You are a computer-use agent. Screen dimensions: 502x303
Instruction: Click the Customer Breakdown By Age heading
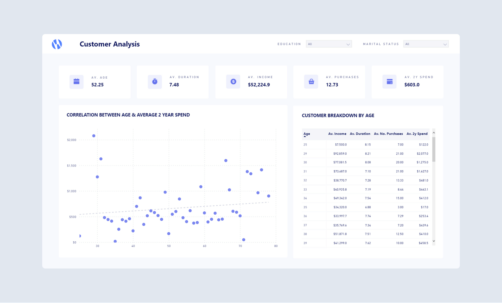pyautogui.click(x=338, y=115)
